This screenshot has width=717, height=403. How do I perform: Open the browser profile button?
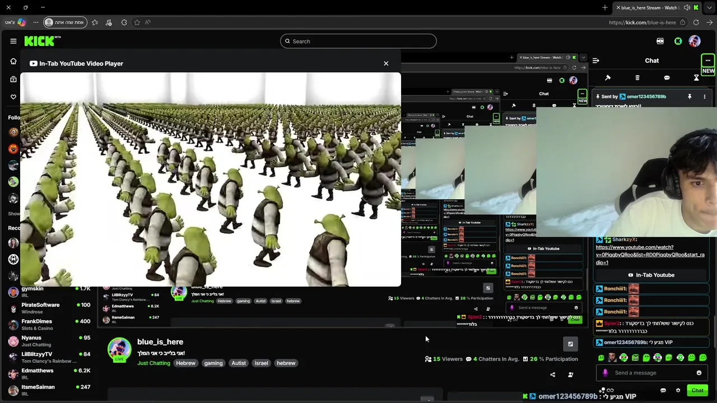click(x=65, y=22)
